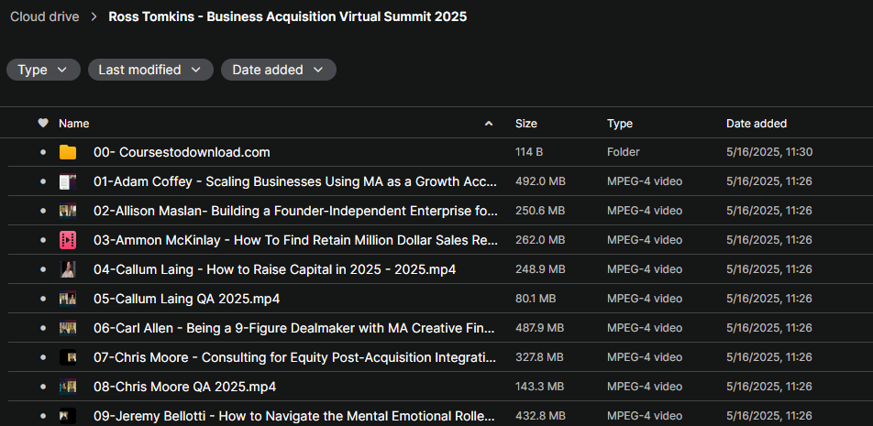Select the 05-Callum Laing QA 2025.mp4 file
Image resolution: width=873 pixels, height=426 pixels.
click(186, 299)
